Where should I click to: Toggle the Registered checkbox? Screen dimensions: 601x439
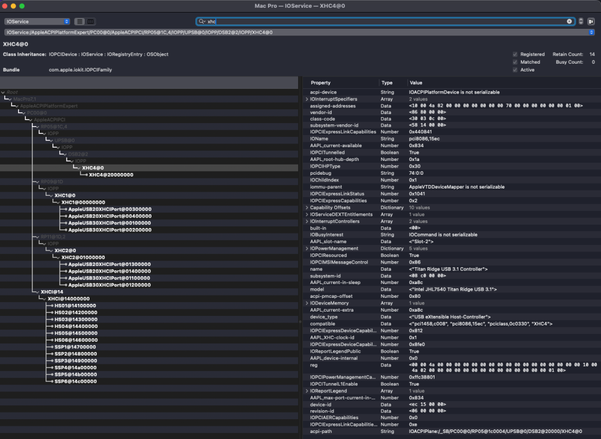515,55
